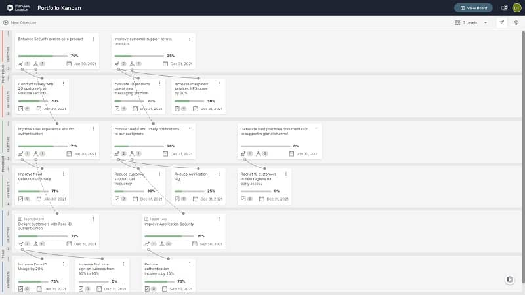
Task: Open kebab menu on Increase Face ID Usage card
Action: [63, 264]
